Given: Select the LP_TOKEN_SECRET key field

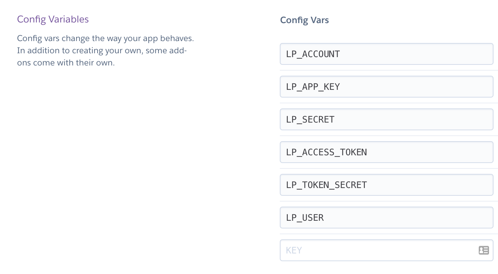Looking at the screenshot, I should click(386, 185).
